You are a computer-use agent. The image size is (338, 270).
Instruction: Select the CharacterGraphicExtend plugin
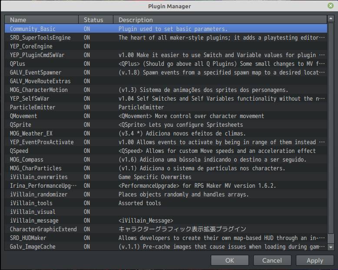[166, 229]
